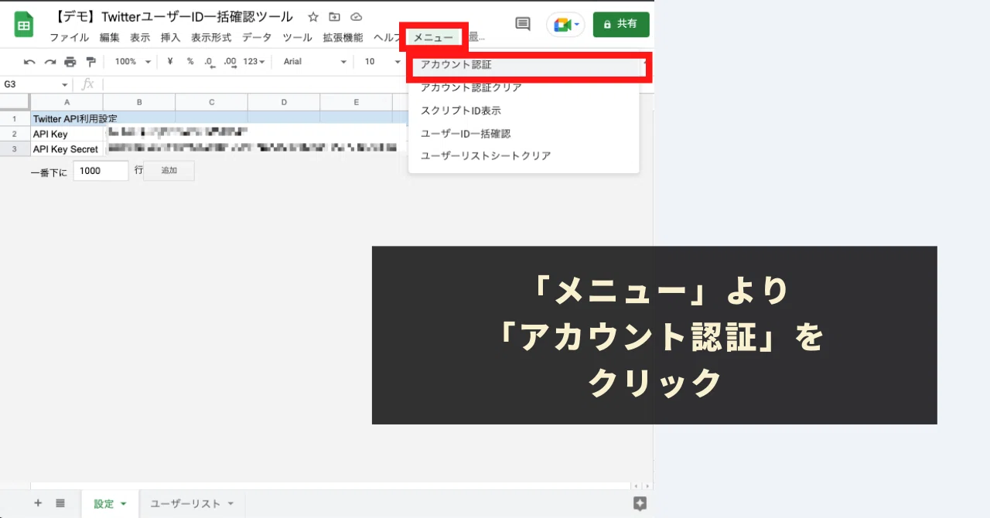Image resolution: width=990 pixels, height=518 pixels.
Task: Click the select-all corner box
Action: pyautogui.click(x=15, y=102)
